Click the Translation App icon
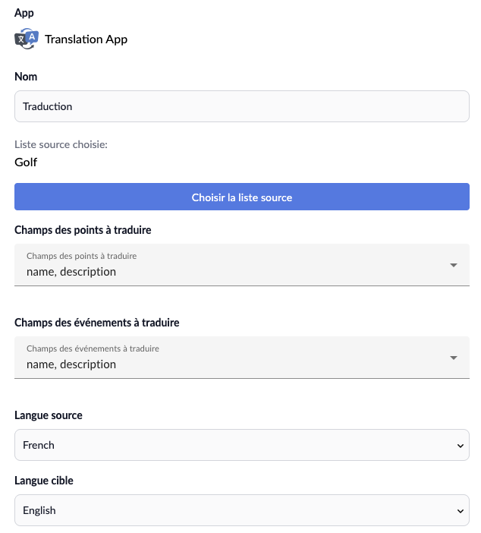 point(27,39)
